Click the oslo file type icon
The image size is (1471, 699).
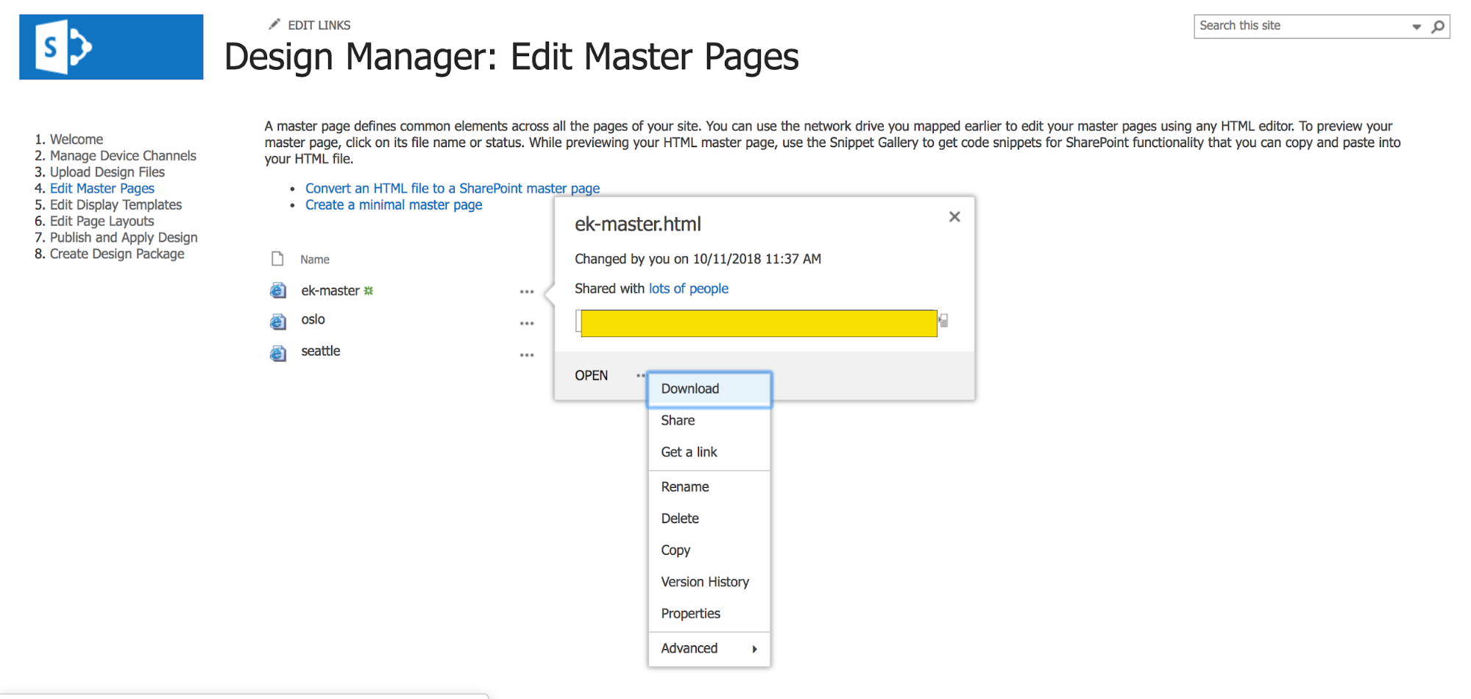pos(277,322)
